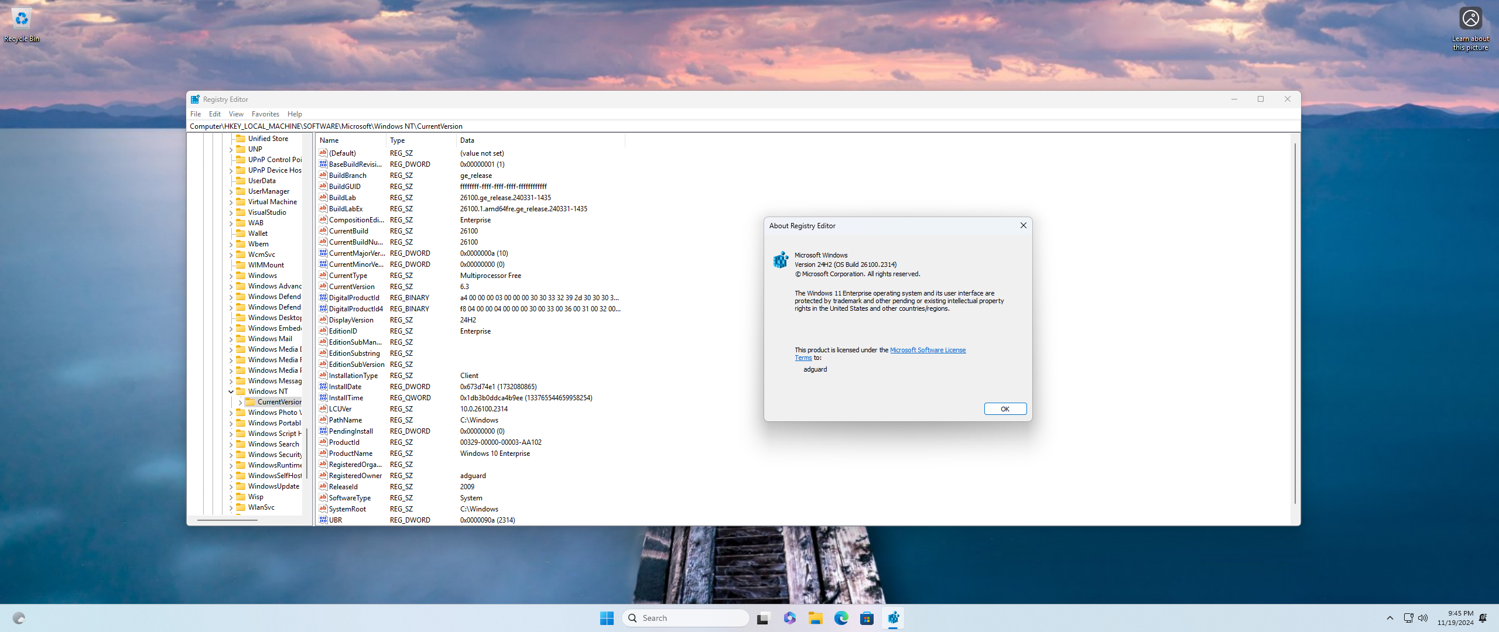Select the BaseBuildRevision DWORD value icon

click(x=323, y=164)
